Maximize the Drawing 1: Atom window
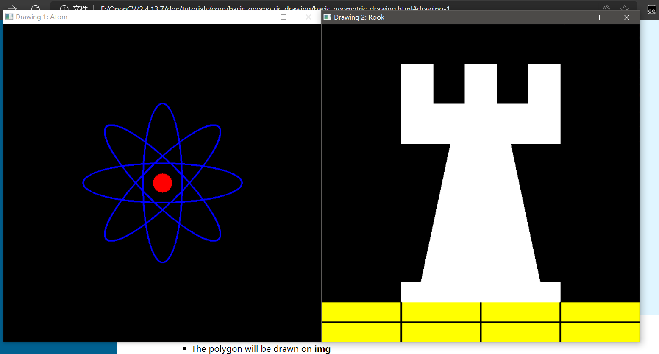This screenshot has width=659, height=354. (x=284, y=17)
